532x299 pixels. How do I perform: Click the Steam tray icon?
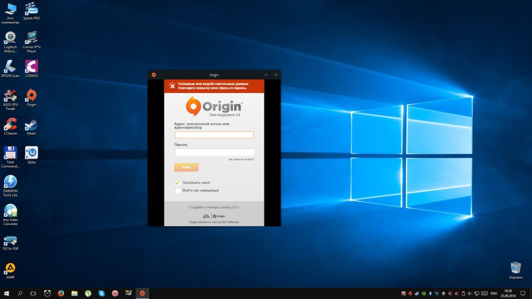point(417,294)
